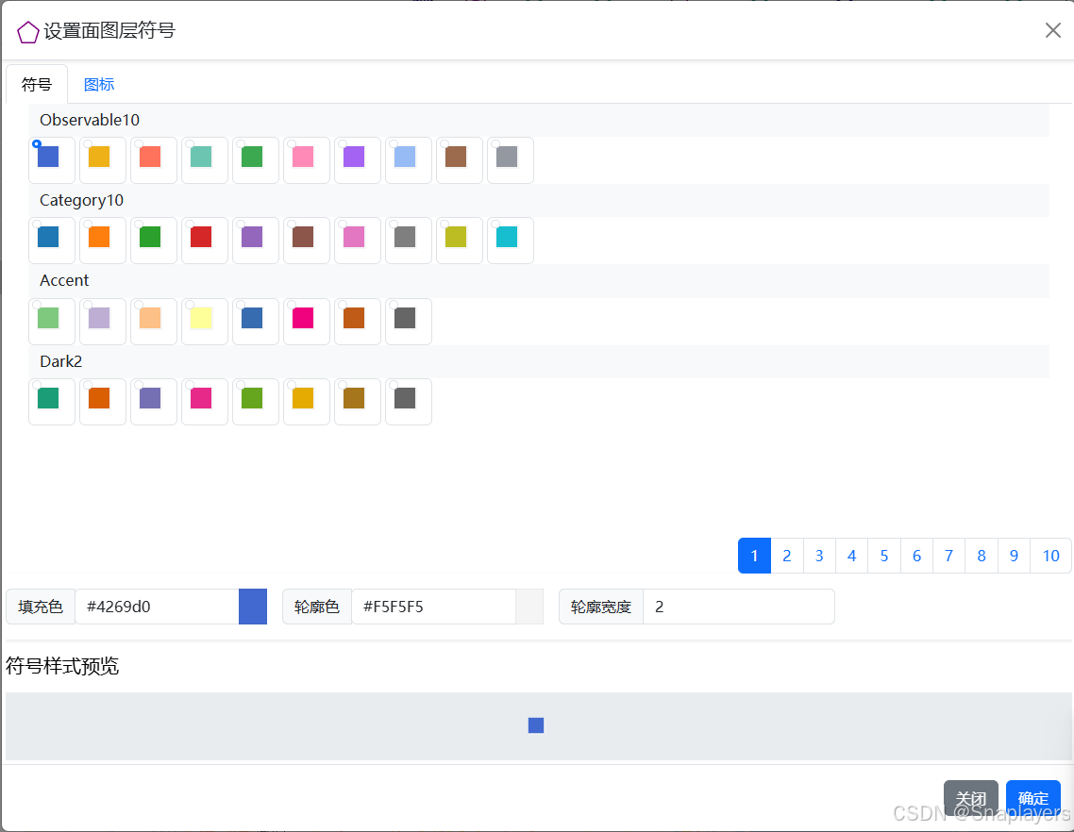Pick the ochre brown Dark2 swatch
Viewport: 1074px width, 832px height.
pyautogui.click(x=358, y=401)
